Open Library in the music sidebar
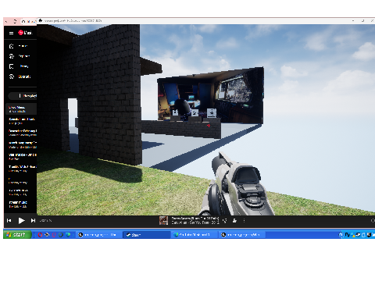 19,66
